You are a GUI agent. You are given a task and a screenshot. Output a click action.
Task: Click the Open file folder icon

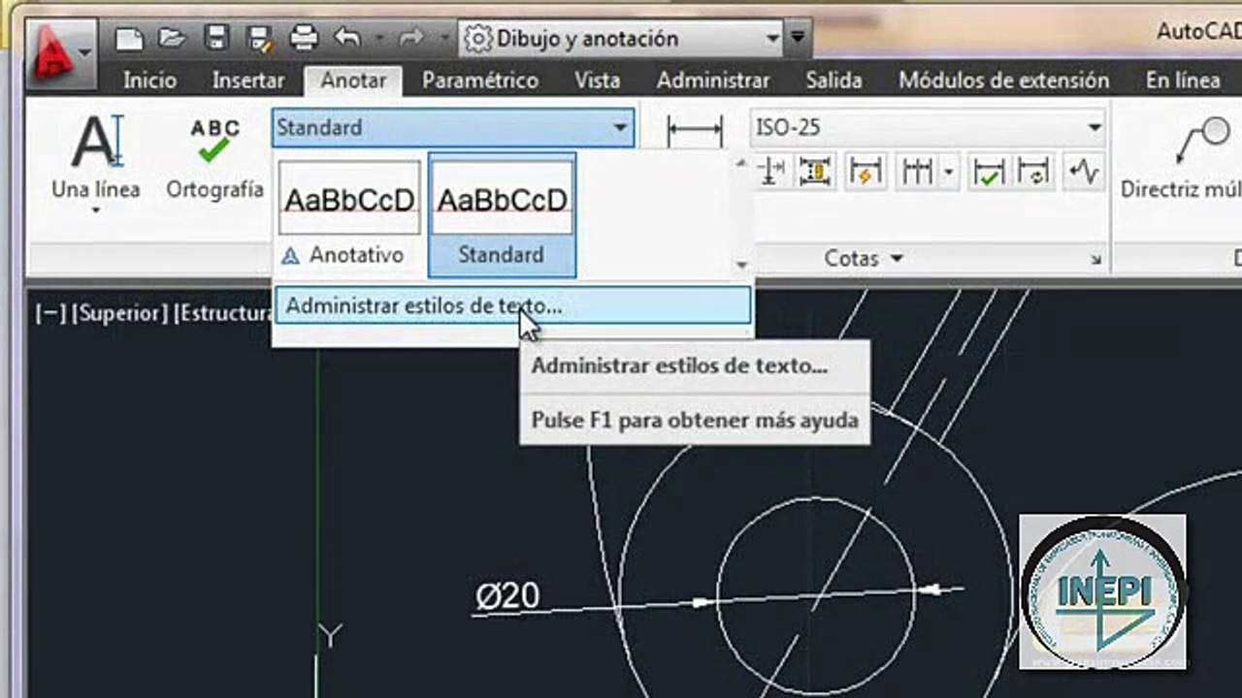coord(172,39)
